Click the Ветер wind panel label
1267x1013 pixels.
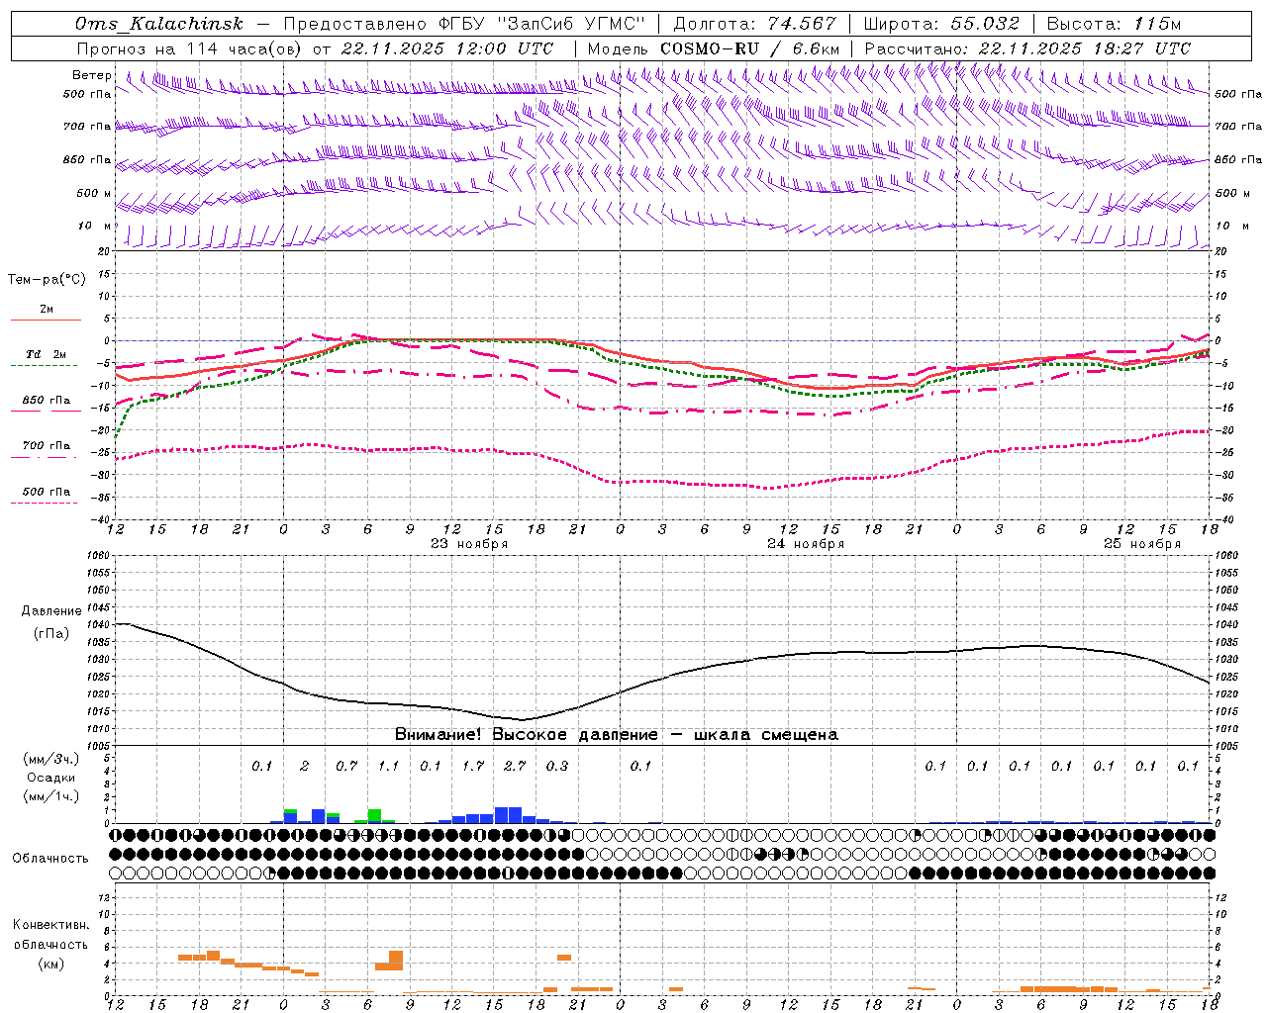click(x=92, y=75)
